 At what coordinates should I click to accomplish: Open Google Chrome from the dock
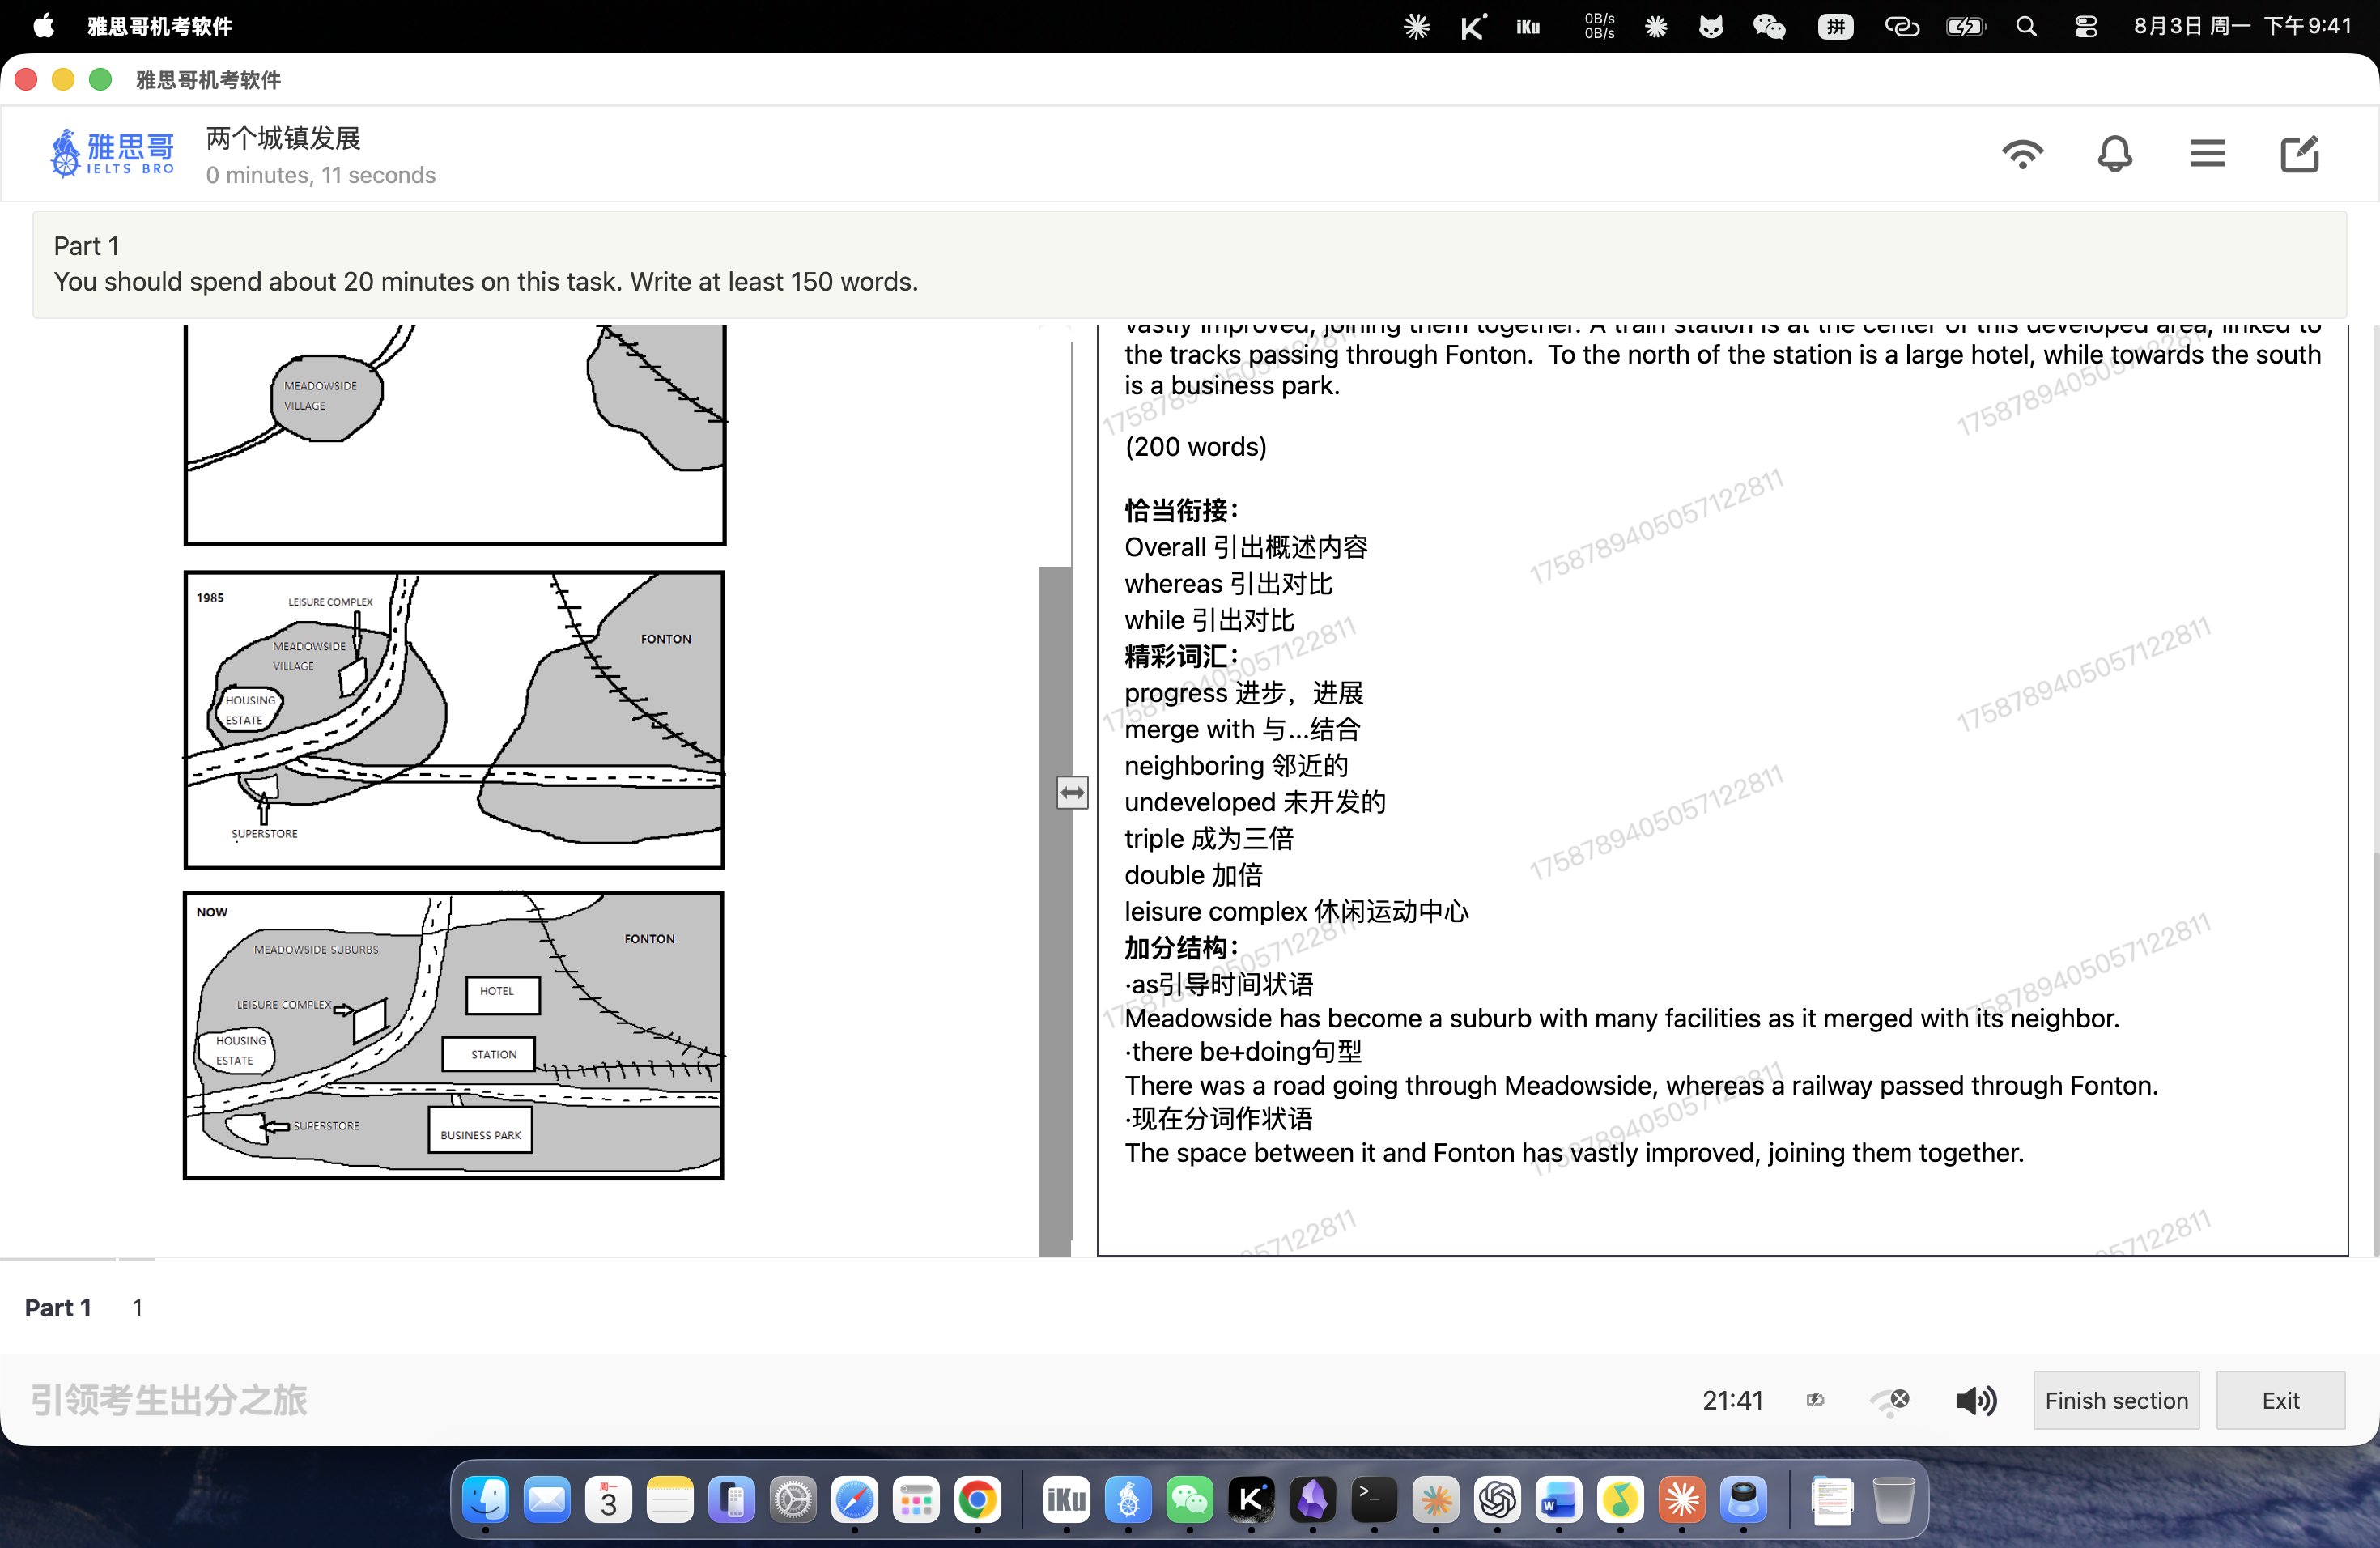tap(977, 1499)
